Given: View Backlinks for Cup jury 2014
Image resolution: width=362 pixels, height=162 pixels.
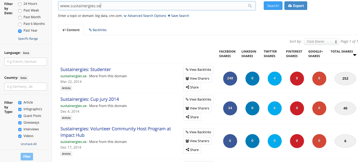Looking at the screenshot, I should tap(198, 100).
